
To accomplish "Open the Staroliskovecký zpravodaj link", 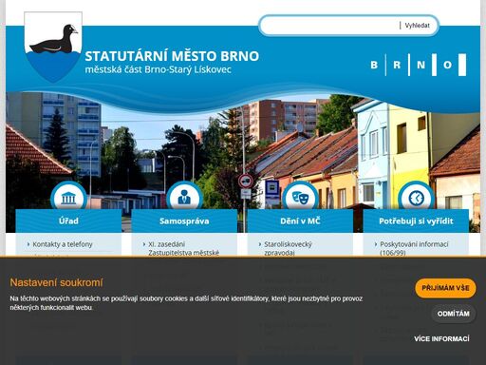I will 288,248.
